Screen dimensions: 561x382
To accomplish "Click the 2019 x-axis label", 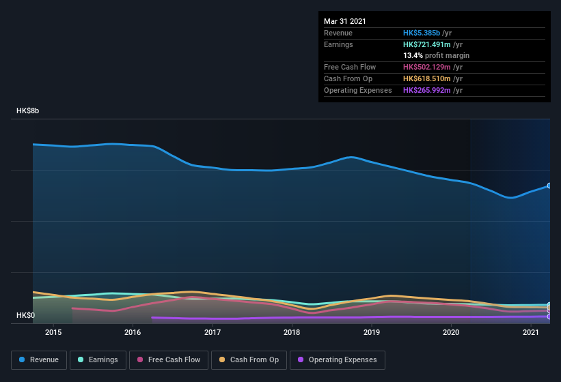I will 372,332.
